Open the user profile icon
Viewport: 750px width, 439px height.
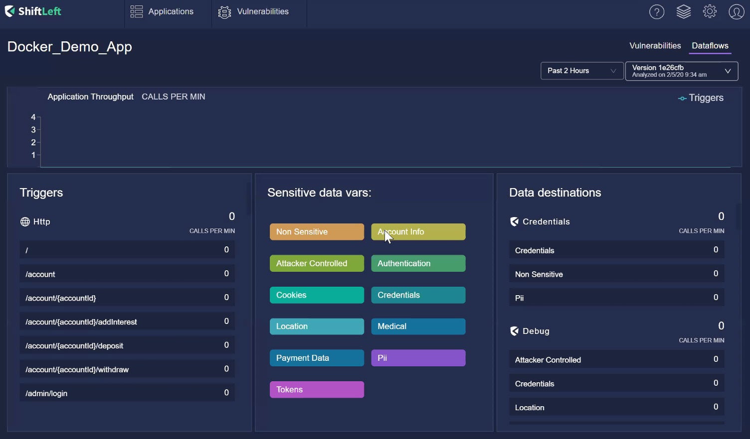click(737, 11)
